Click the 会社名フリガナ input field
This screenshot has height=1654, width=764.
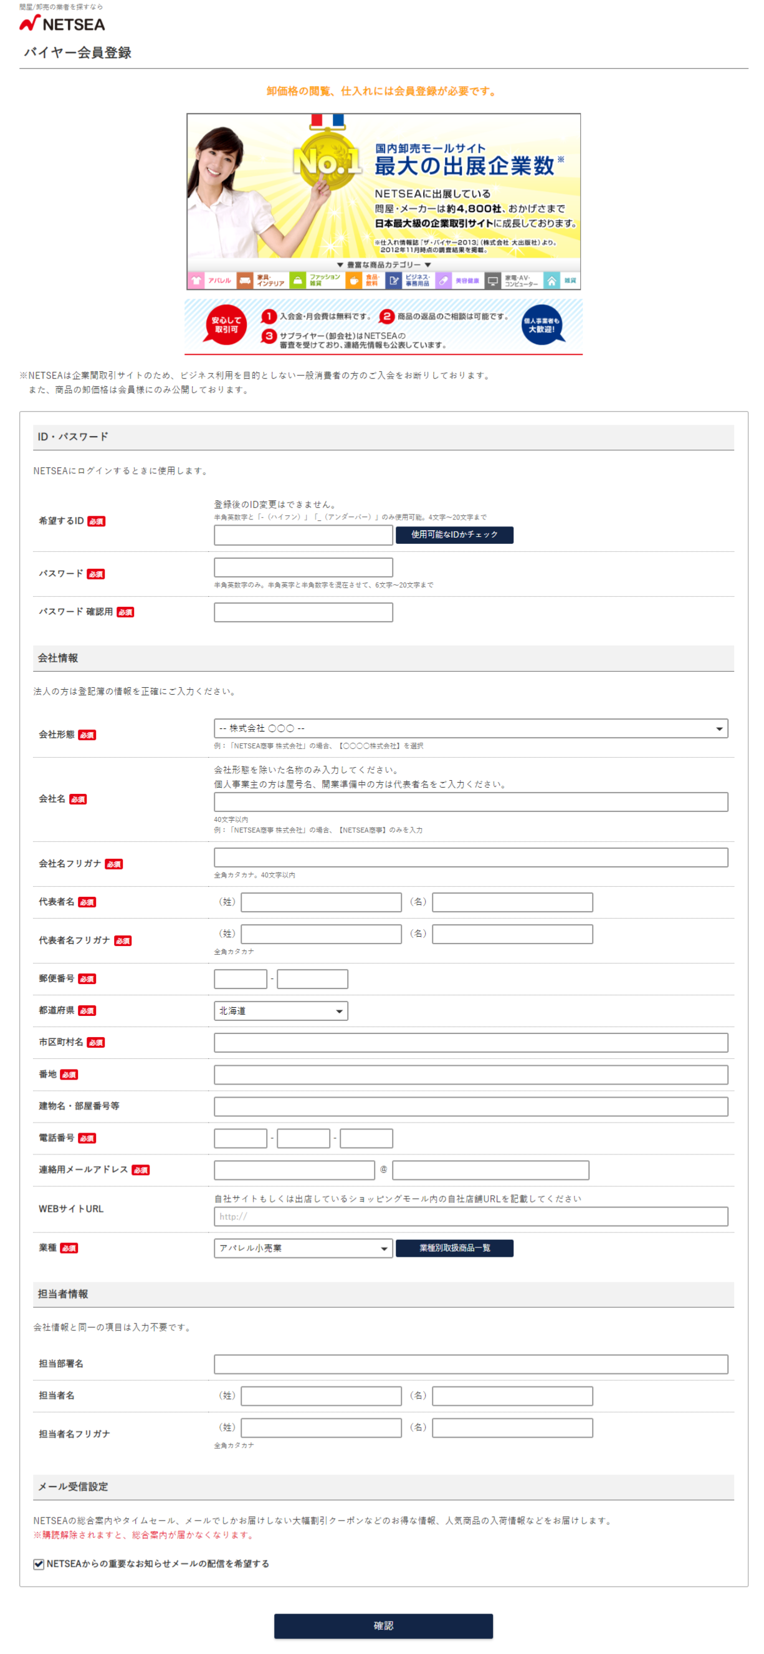[x=470, y=857]
